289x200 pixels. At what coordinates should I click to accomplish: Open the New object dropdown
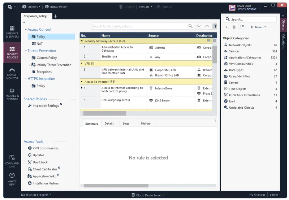pos(258,27)
